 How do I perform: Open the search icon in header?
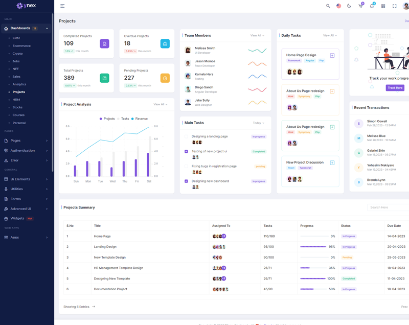(x=328, y=6)
